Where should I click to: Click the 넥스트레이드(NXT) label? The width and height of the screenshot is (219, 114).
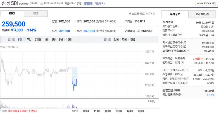[x=140, y=14]
